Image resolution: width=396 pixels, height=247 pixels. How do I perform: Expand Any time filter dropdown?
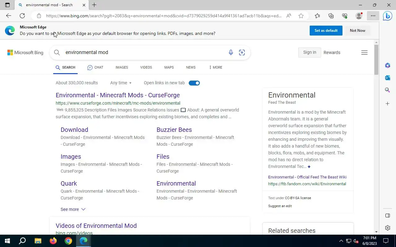pyautogui.click(x=121, y=83)
